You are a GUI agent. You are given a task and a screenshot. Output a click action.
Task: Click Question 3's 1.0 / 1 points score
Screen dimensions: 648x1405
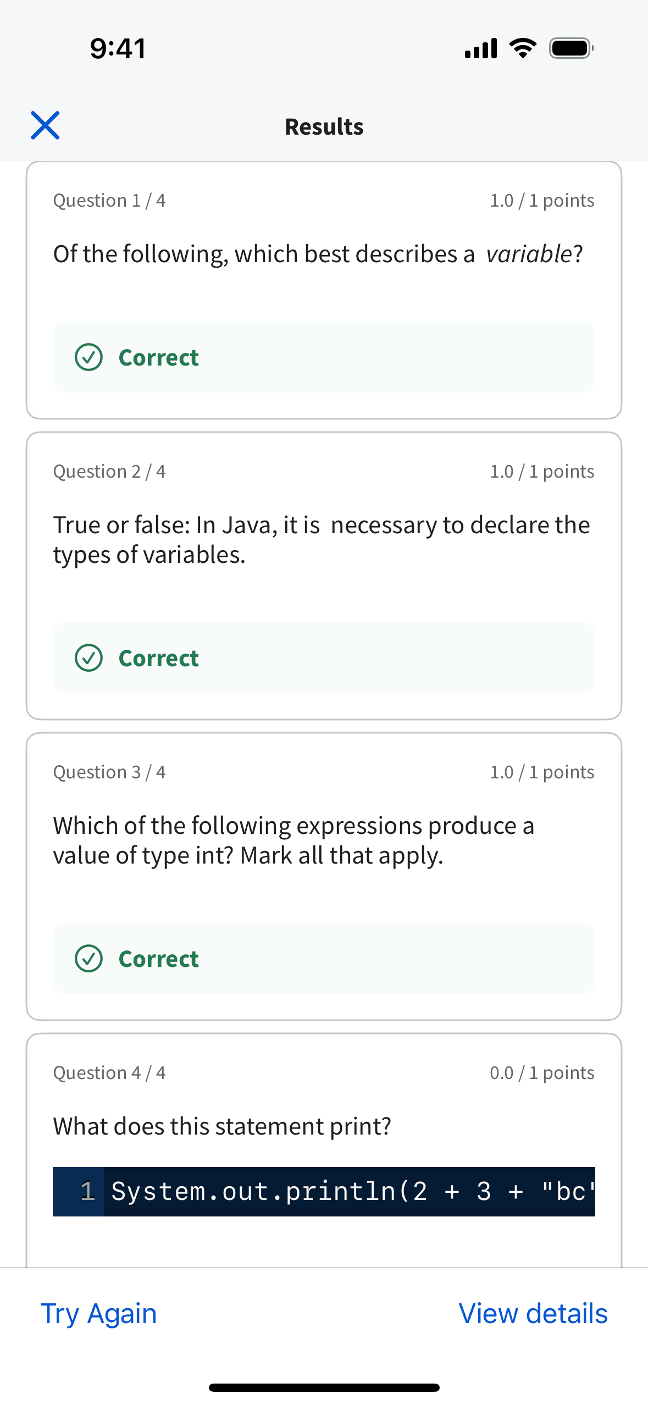click(x=542, y=772)
